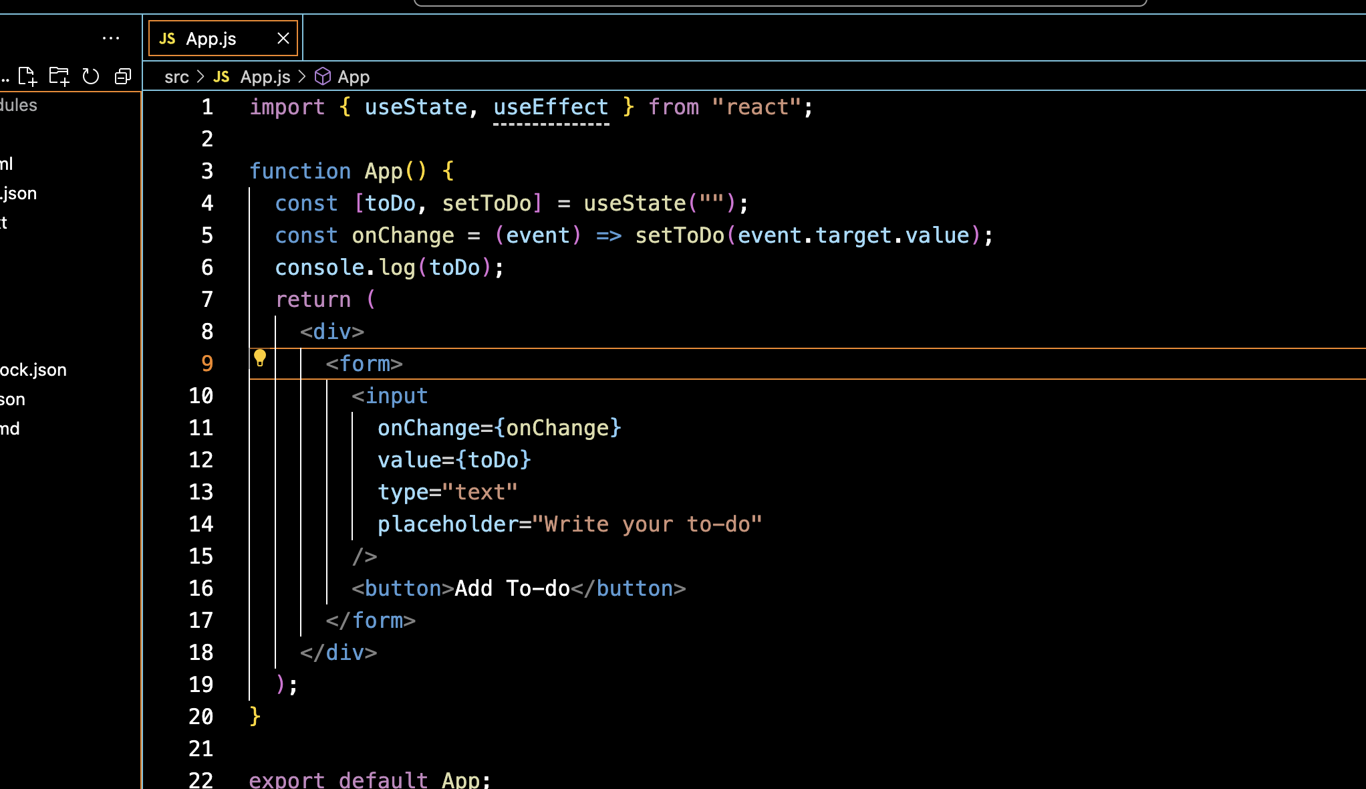Click the App symbol cube icon in breadcrumb
This screenshot has height=789, width=1366.
pos(323,77)
